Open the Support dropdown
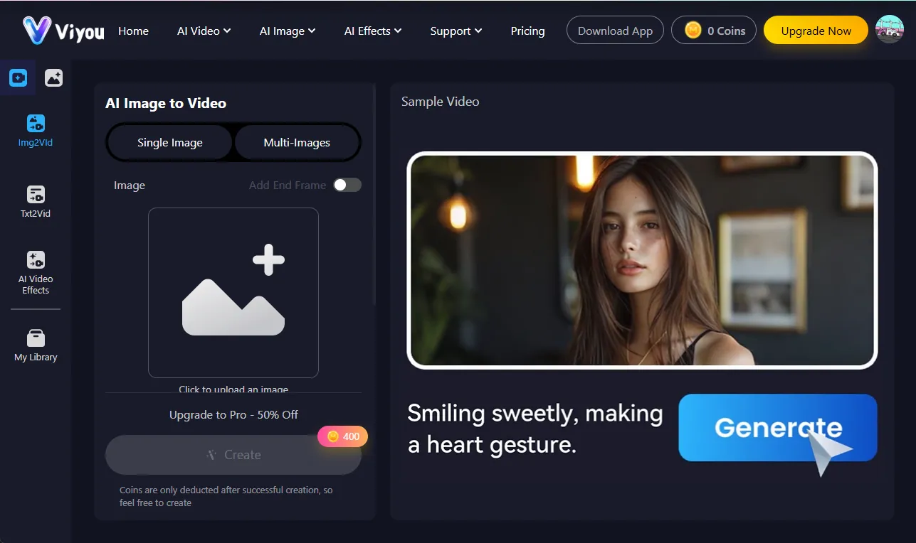916x543 pixels. [456, 31]
